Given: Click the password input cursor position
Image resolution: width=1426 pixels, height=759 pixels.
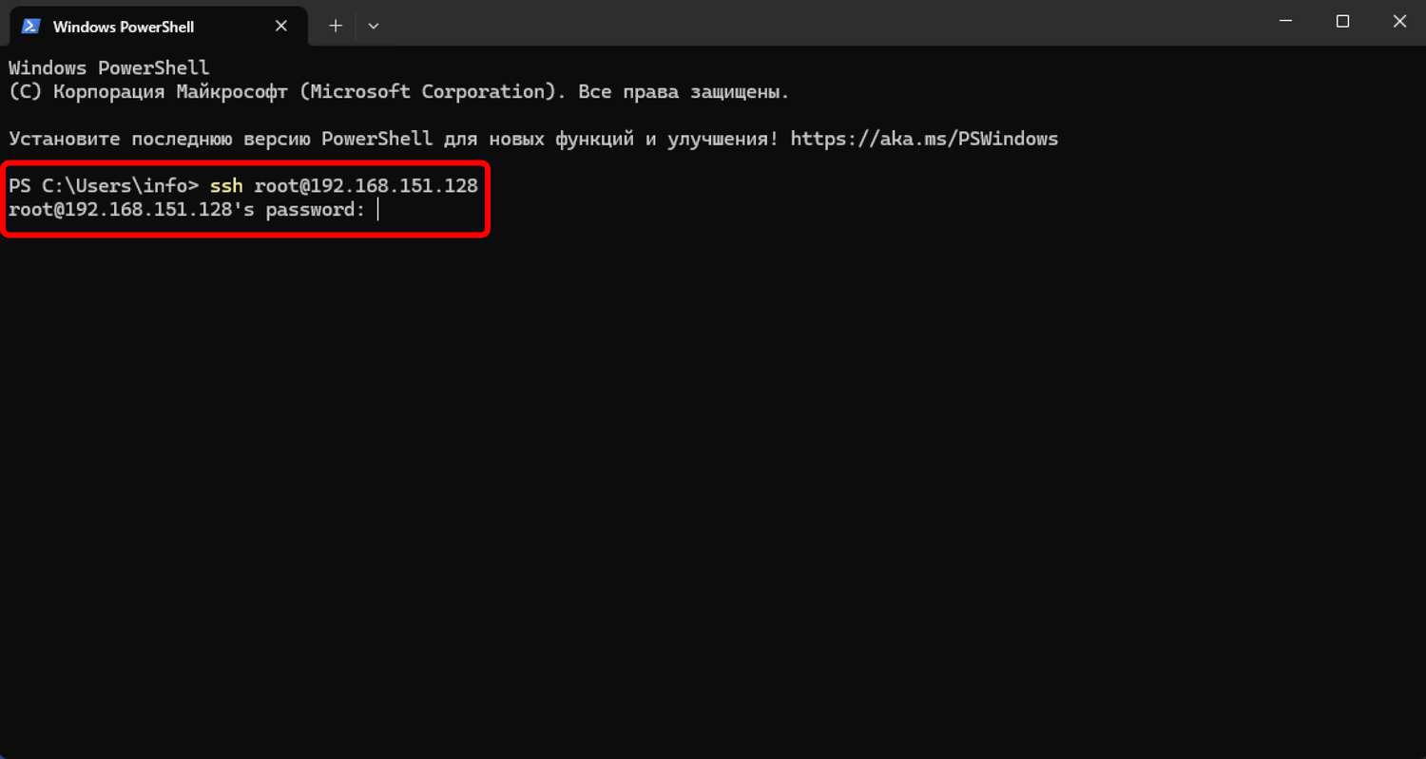Looking at the screenshot, I should [378, 209].
